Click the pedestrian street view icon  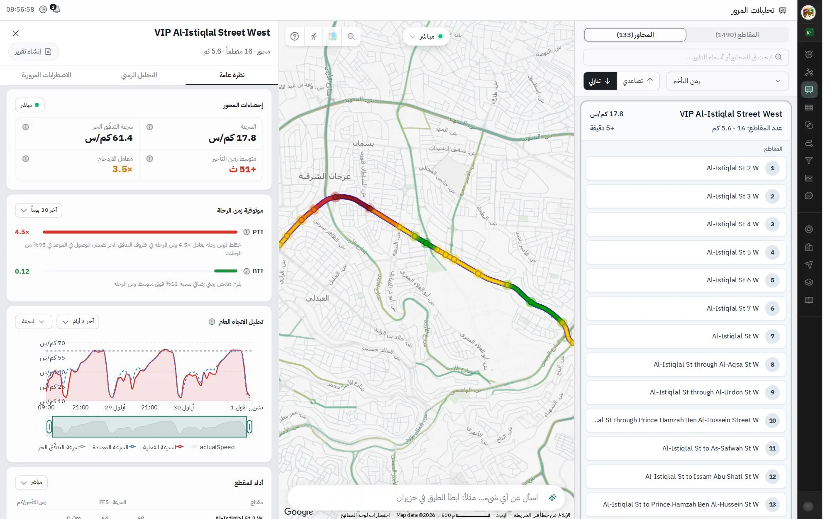(x=314, y=37)
